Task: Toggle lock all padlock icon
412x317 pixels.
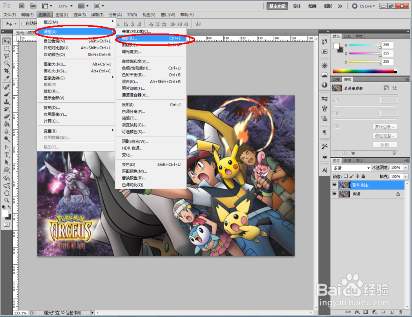Action: [x=363, y=176]
